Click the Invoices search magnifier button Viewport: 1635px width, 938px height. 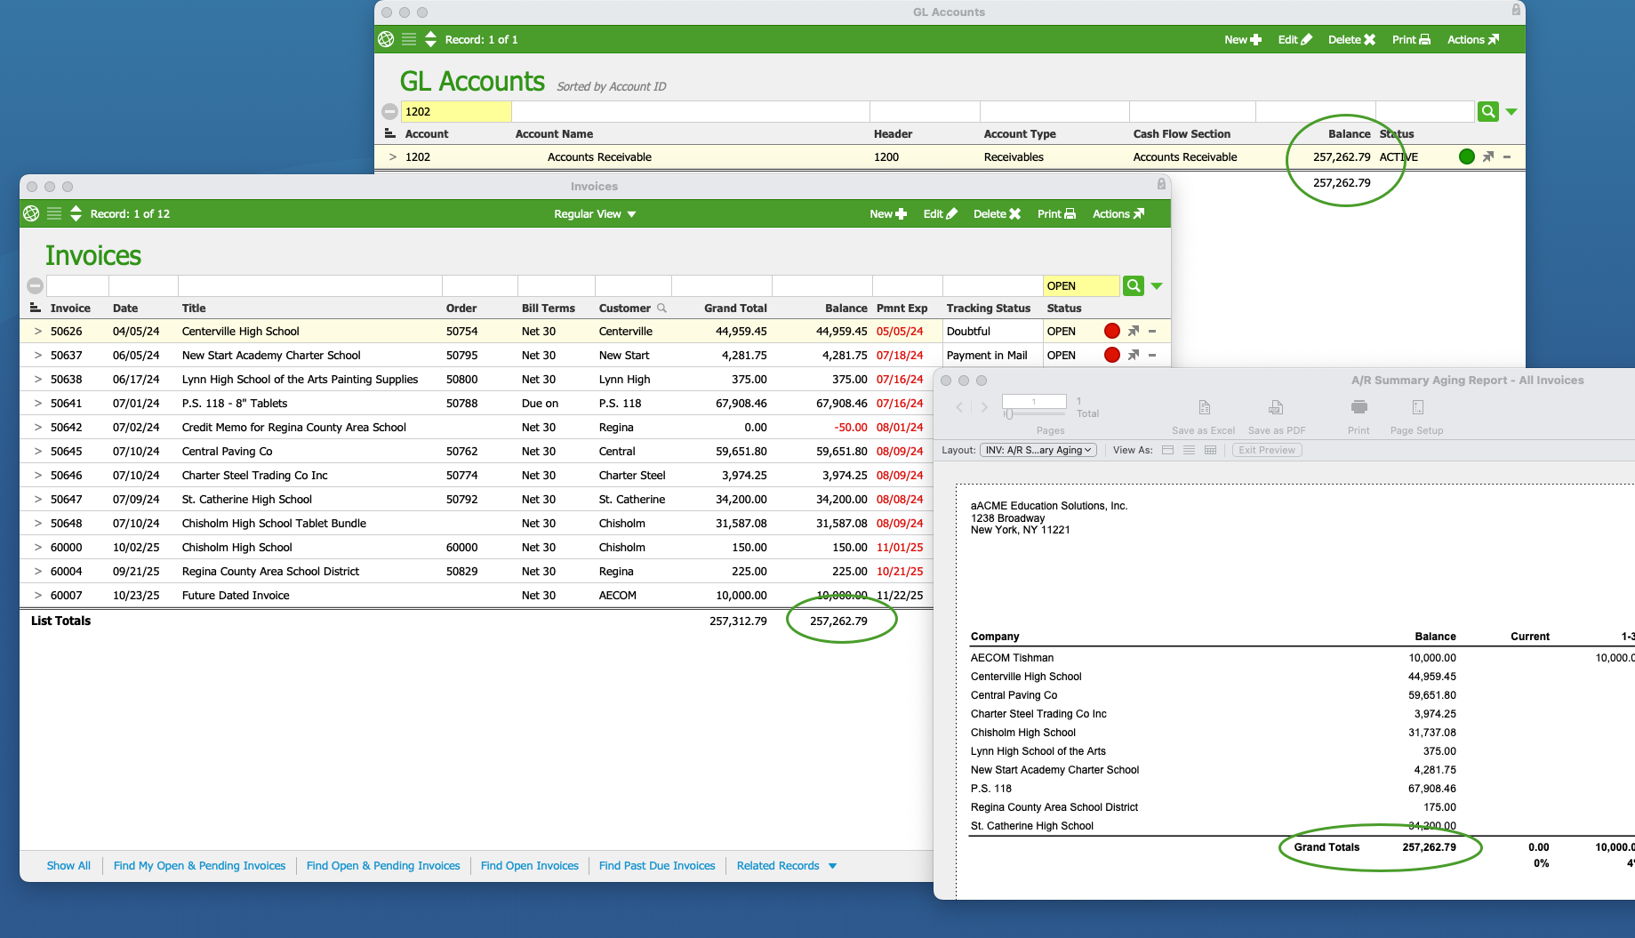tap(1133, 285)
